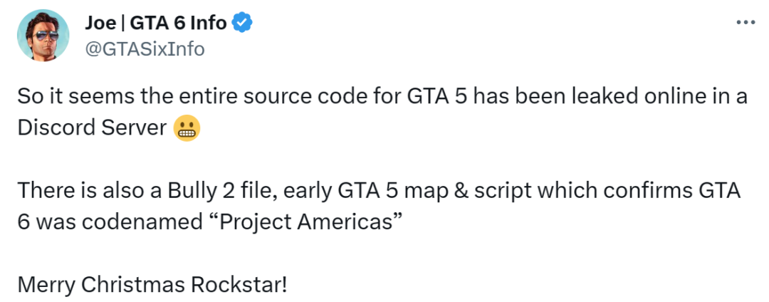Open Joe's profile avatar picture

point(43,36)
